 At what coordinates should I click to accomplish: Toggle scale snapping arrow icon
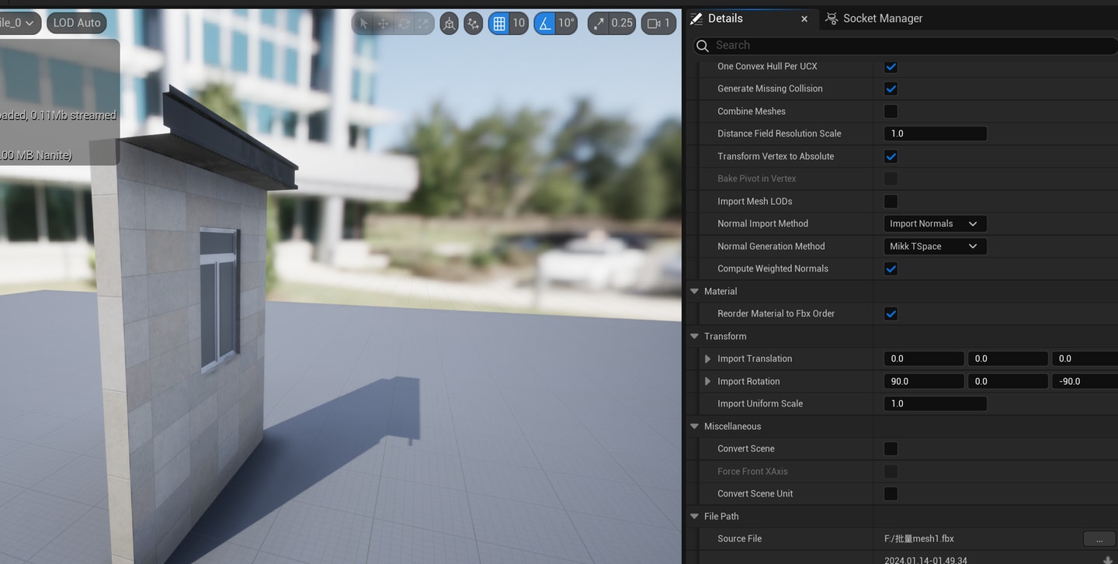tap(599, 23)
